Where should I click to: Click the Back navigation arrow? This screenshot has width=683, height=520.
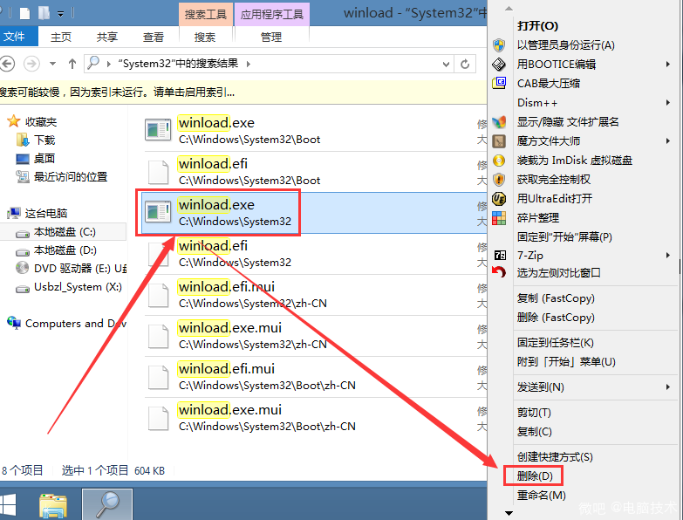[x=7, y=64]
